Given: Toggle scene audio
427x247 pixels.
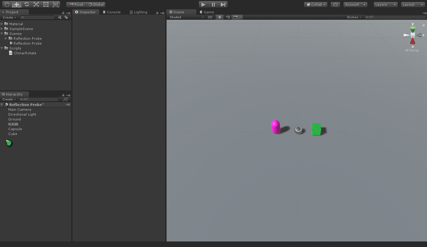Looking at the screenshot, I should click(x=227, y=17).
